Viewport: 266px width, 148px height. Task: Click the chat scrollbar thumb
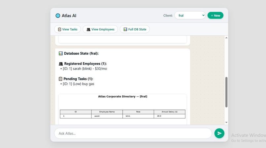[x=226, y=92]
